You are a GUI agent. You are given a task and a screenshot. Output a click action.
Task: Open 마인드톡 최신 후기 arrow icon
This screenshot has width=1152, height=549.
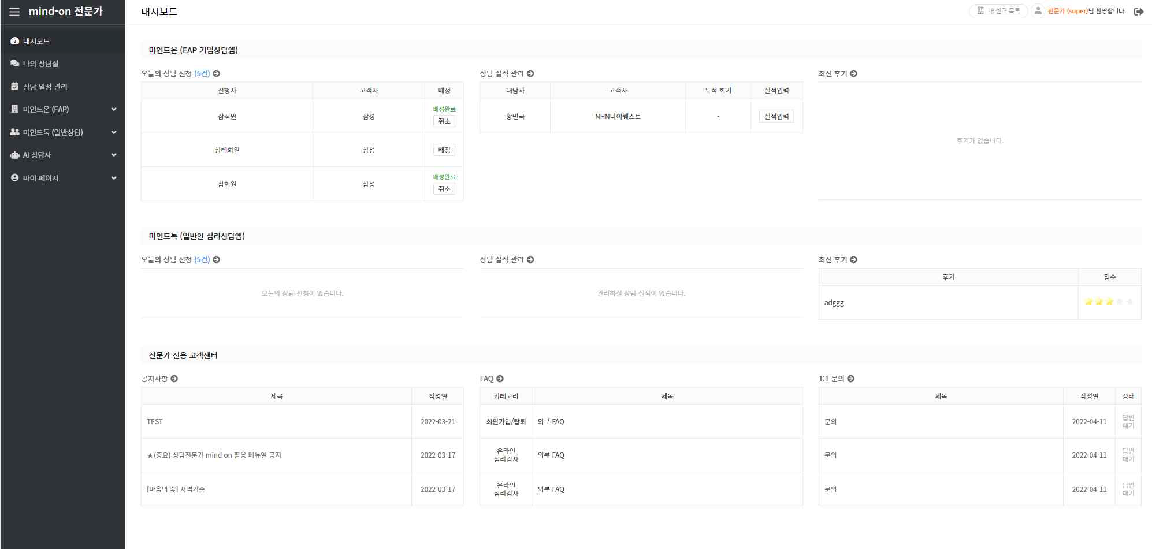[854, 259]
